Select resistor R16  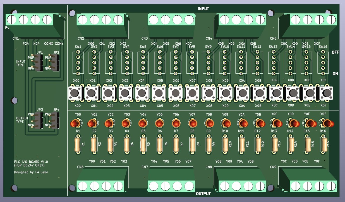point(324,145)
